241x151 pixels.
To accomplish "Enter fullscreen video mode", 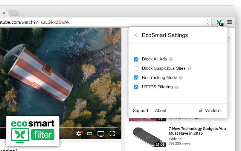I will click(x=112, y=134).
